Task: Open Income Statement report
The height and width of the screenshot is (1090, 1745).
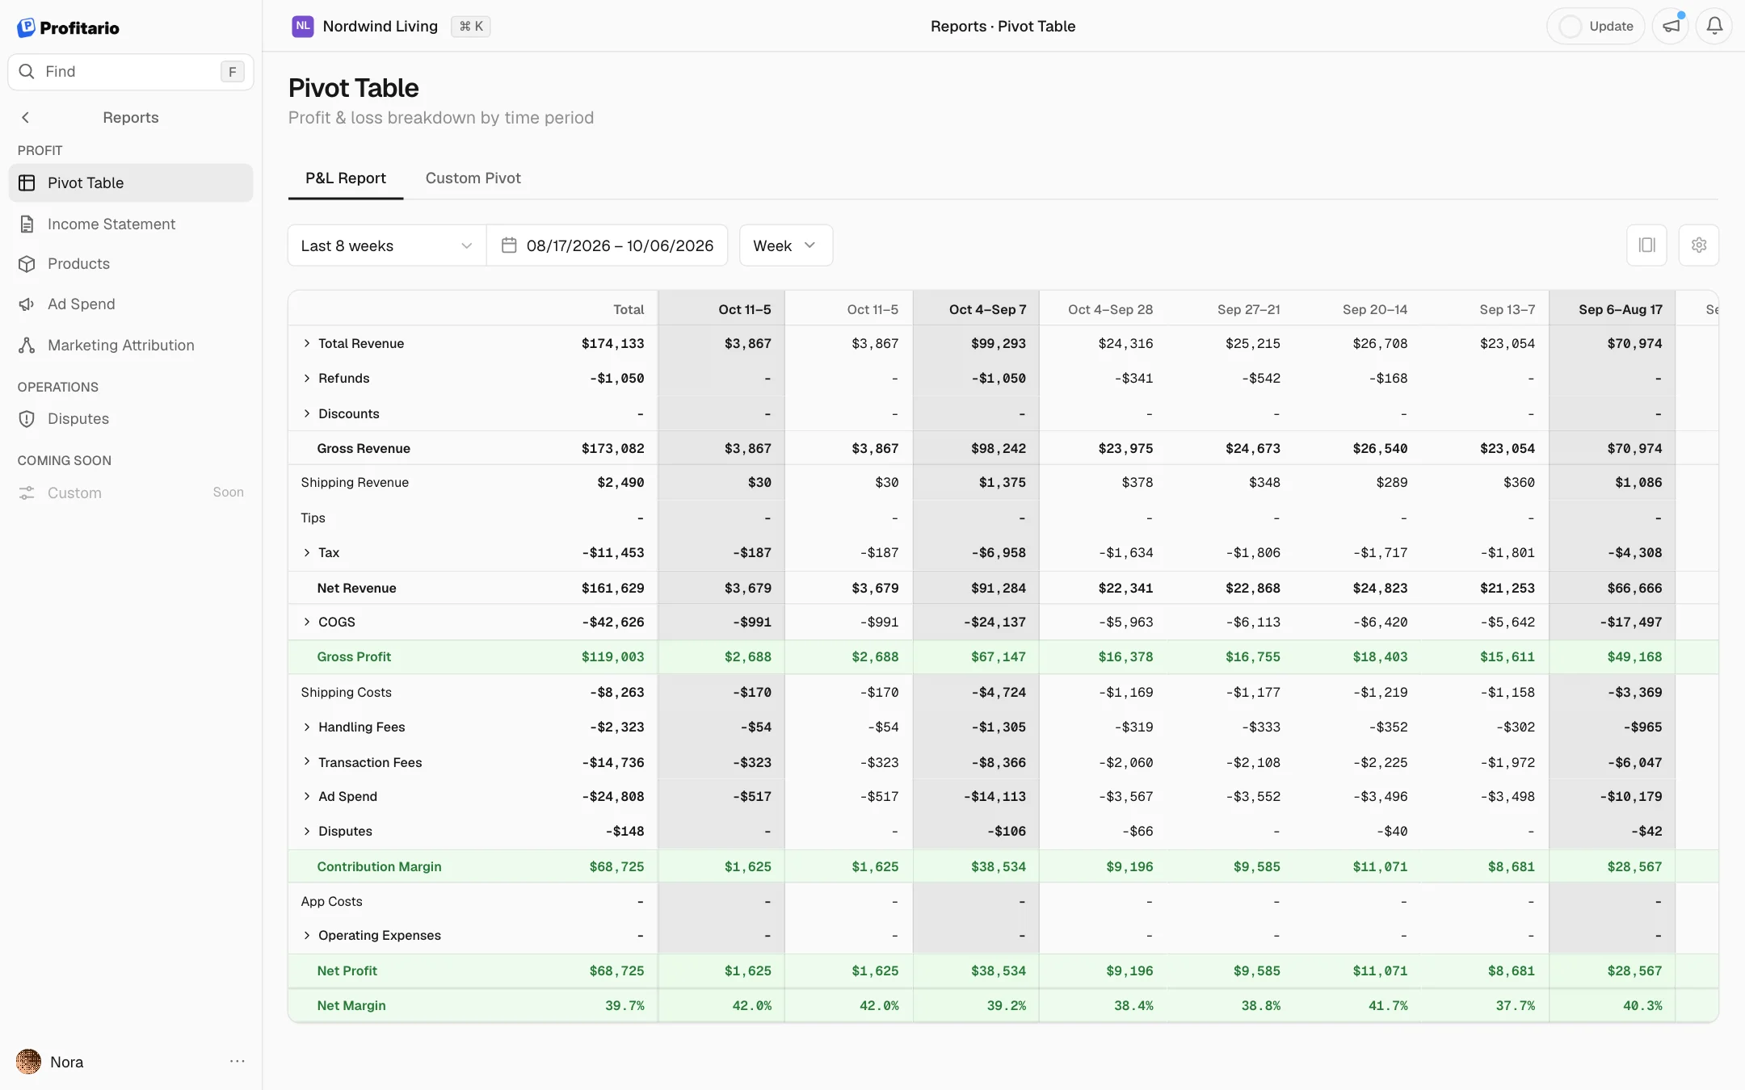Action: coord(131,224)
